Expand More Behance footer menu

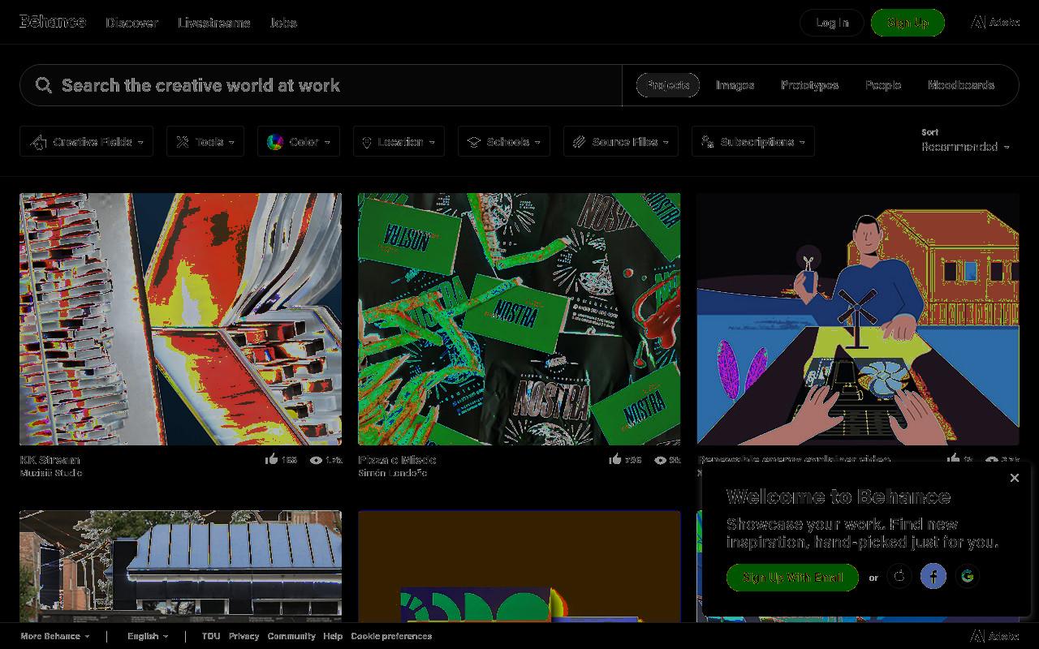tap(55, 636)
